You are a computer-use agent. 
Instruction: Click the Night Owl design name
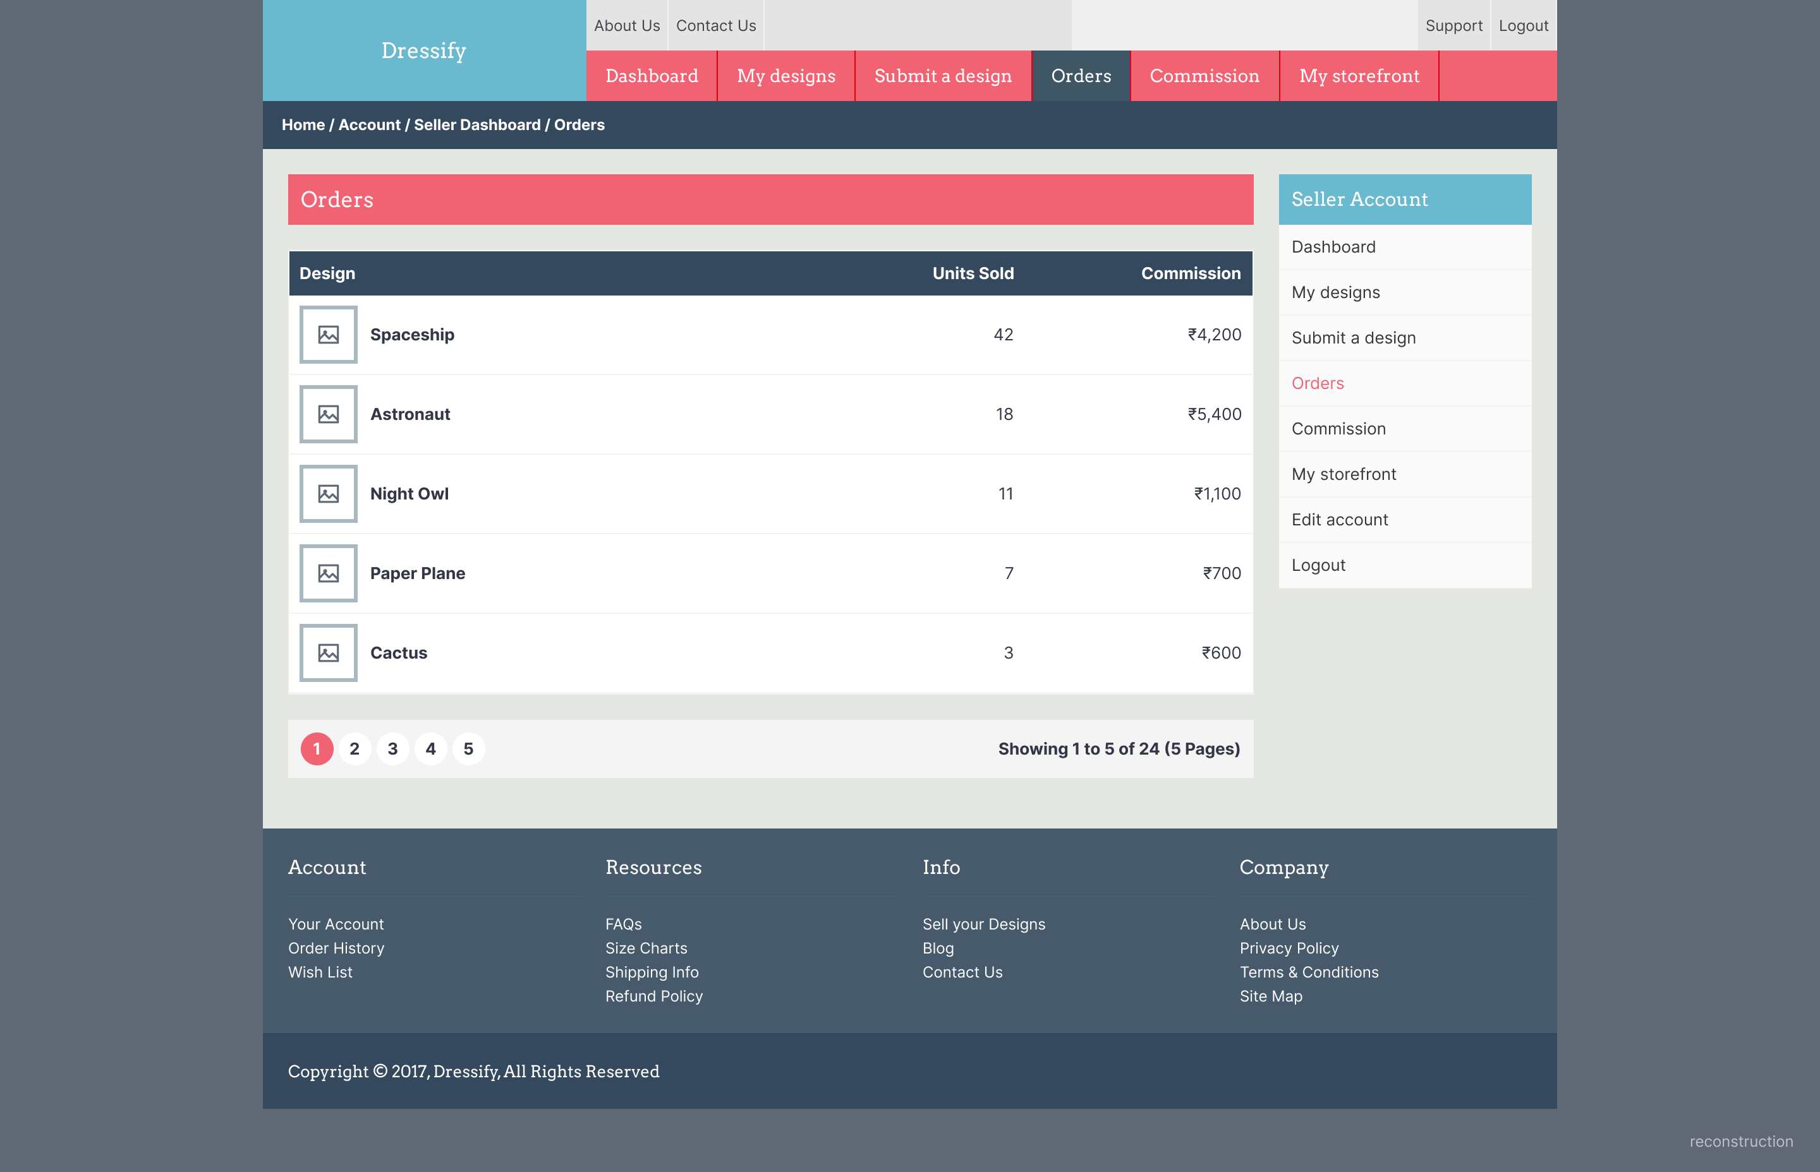pos(409,494)
